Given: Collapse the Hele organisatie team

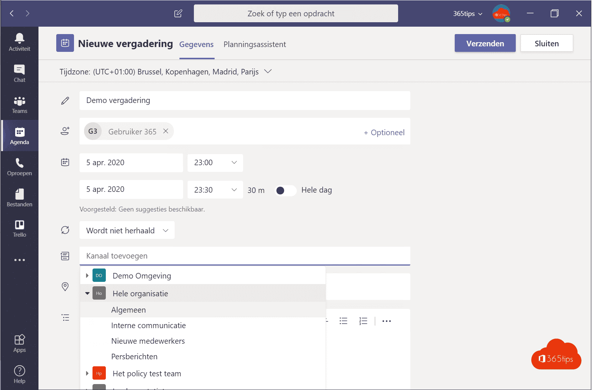Looking at the screenshot, I should click(x=87, y=293).
